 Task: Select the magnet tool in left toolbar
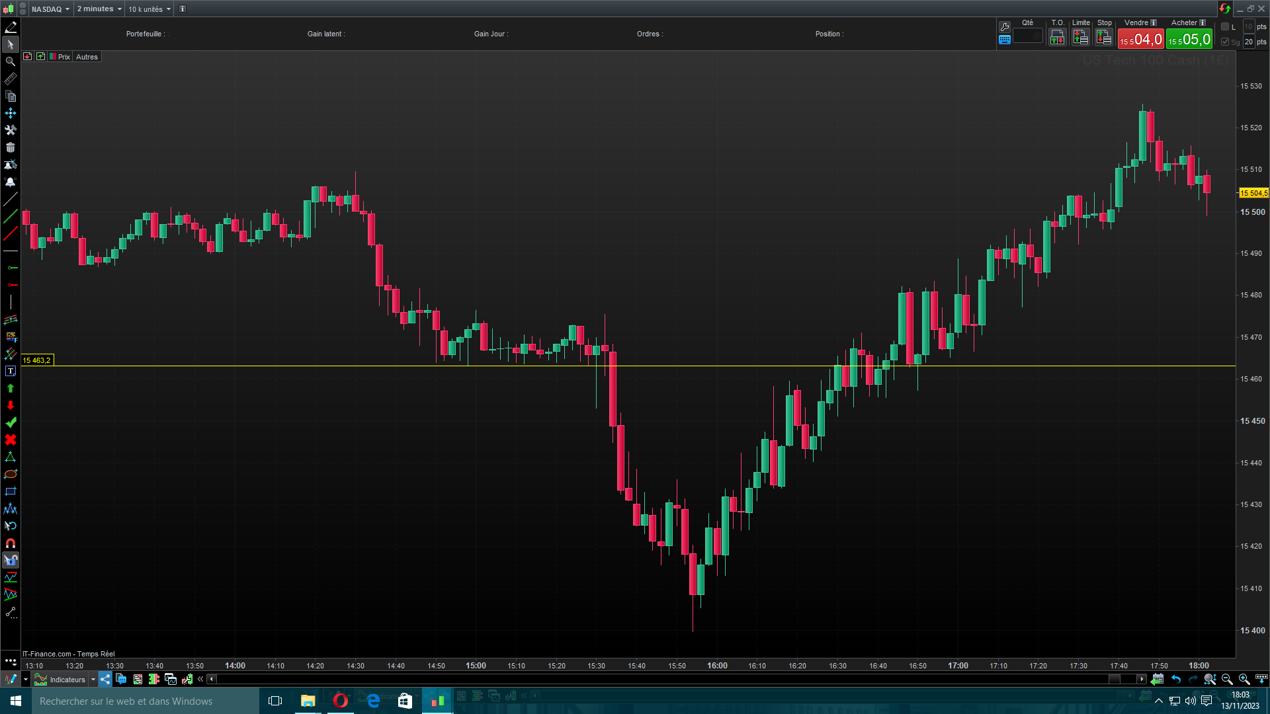[11, 543]
